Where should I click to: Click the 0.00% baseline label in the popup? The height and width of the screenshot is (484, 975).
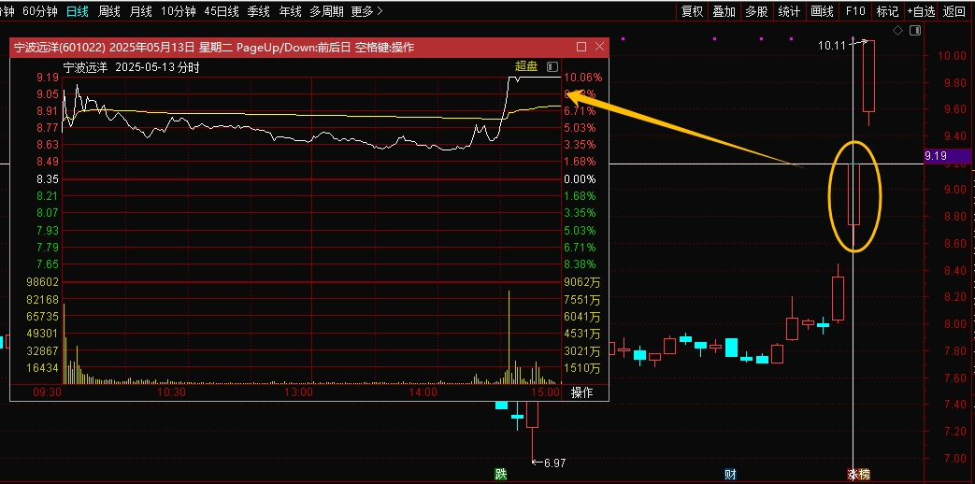[580, 179]
